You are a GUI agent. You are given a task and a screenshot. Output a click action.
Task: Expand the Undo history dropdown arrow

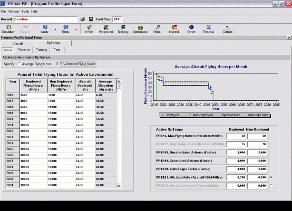point(55,30)
